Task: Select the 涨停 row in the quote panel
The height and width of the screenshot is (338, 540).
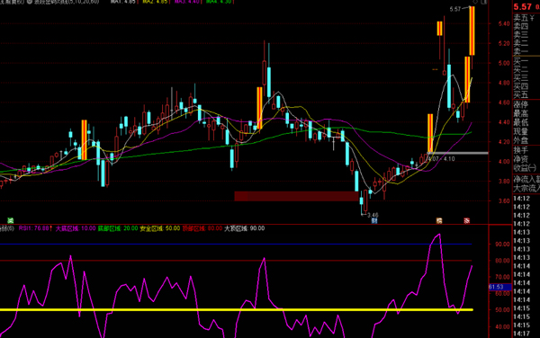Action: click(x=526, y=104)
